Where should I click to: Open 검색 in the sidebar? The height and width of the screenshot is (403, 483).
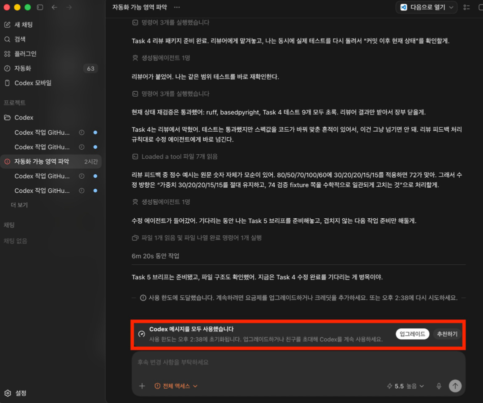pyautogui.click(x=15, y=39)
